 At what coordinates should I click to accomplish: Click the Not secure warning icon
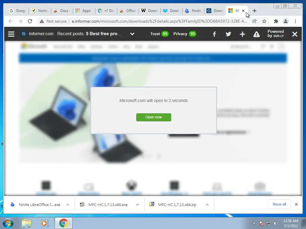pyautogui.click(x=42, y=21)
